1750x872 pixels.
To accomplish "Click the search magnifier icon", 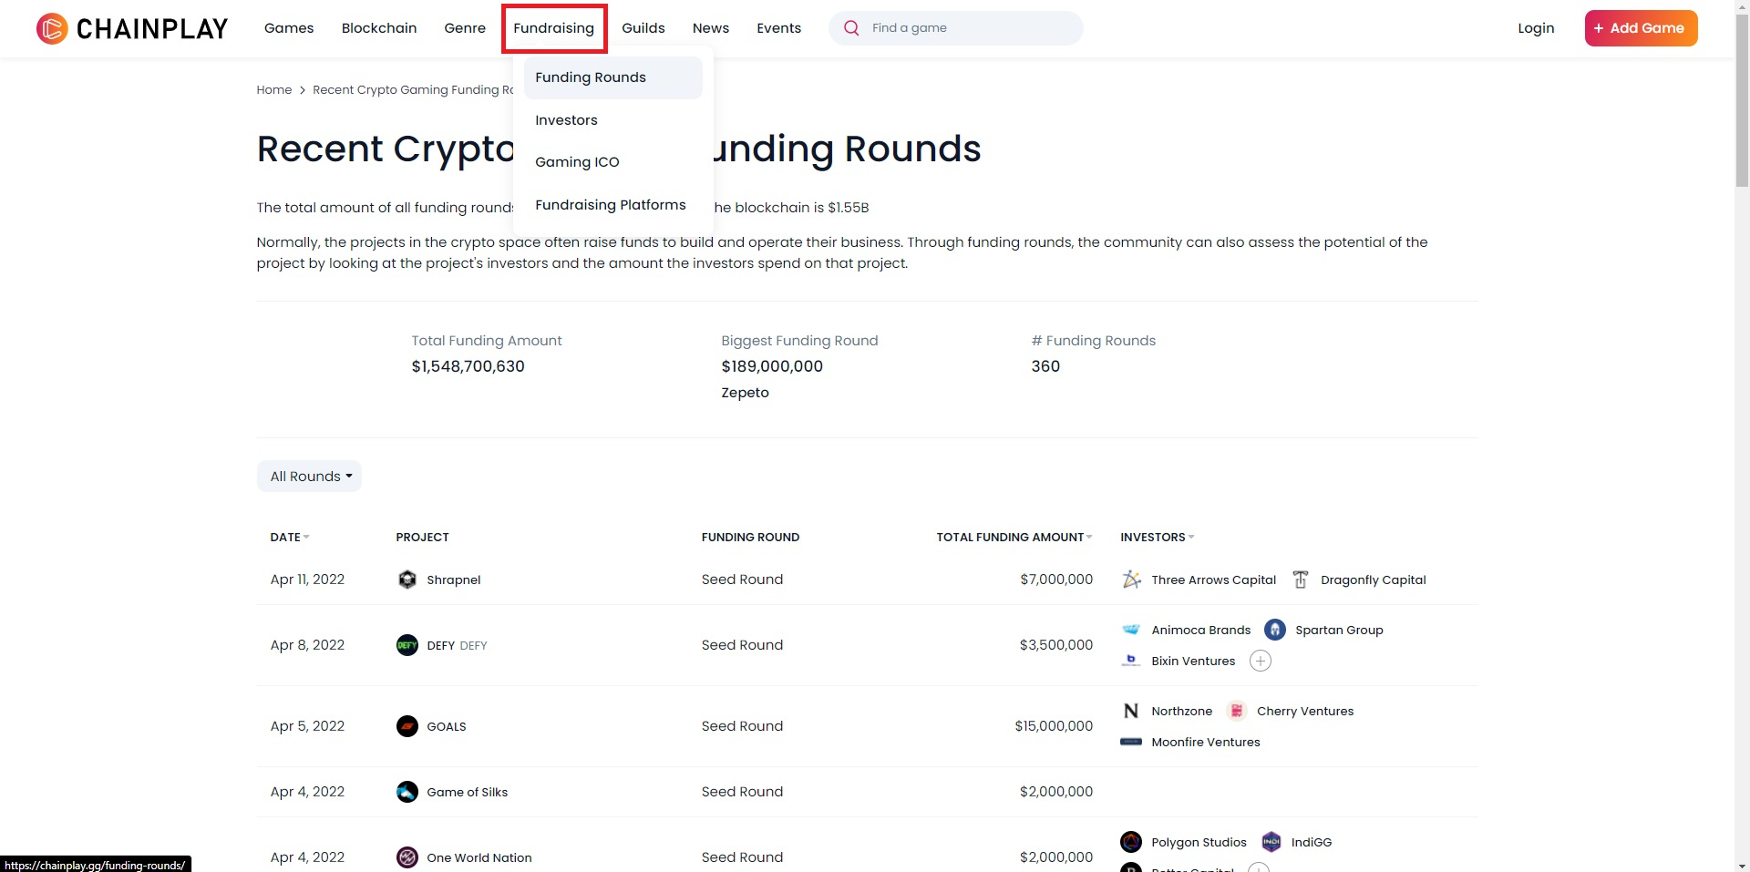I will point(851,28).
